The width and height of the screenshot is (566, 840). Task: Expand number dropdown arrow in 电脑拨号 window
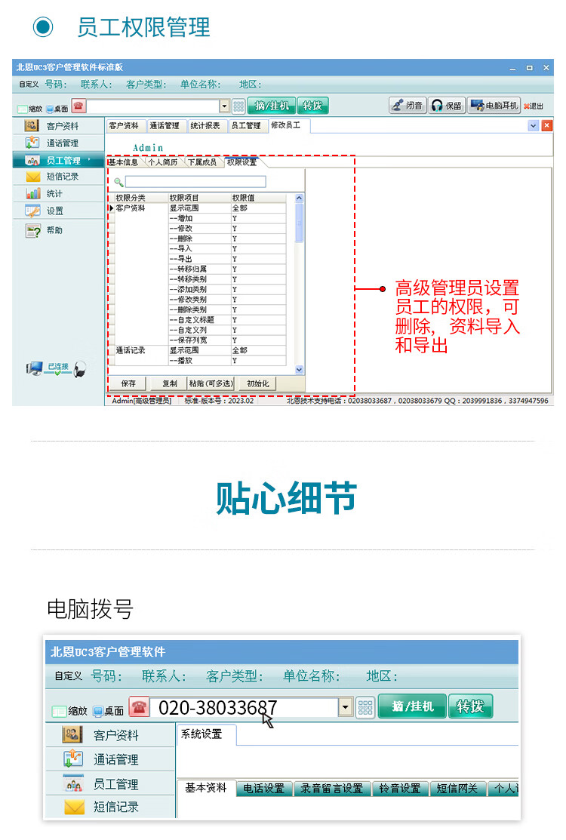346,707
